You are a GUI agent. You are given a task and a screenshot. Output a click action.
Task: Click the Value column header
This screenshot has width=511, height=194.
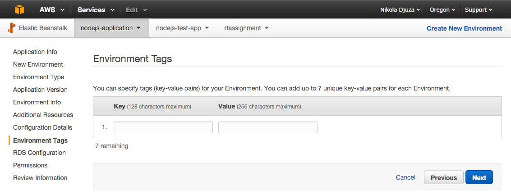(x=259, y=106)
